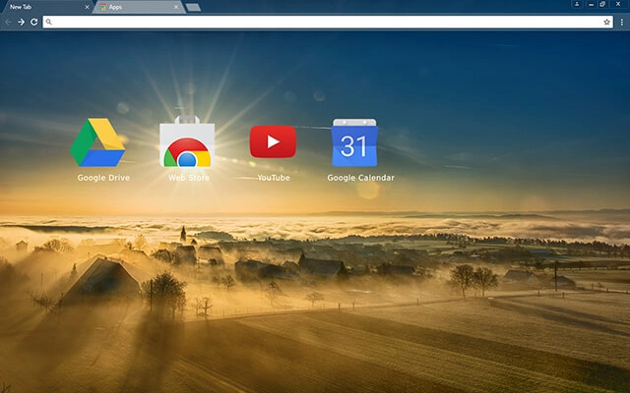630x393 pixels.
Task: Open the Google Drive app icon
Action: click(97, 142)
